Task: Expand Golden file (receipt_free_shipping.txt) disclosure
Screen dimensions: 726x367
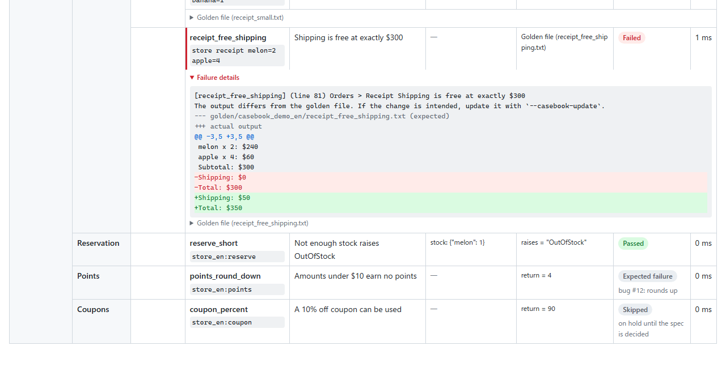Action: point(249,223)
